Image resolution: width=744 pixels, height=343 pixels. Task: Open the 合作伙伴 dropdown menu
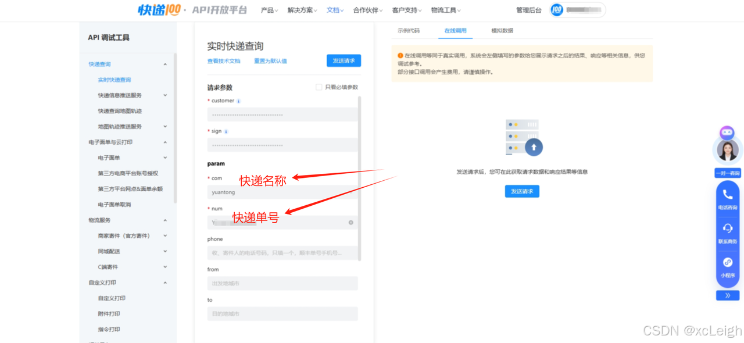point(368,10)
